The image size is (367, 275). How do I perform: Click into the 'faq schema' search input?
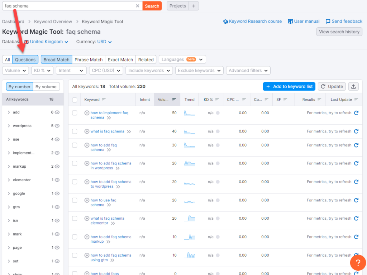coord(68,6)
